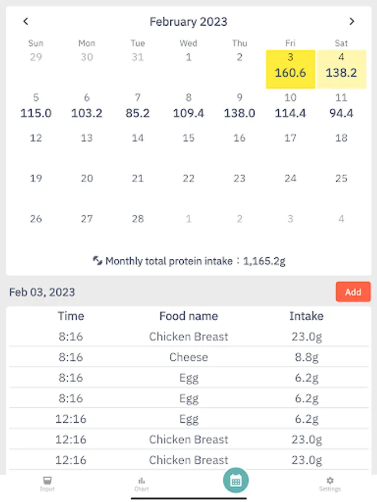Tap the date February 28
Viewport: 377px width, 502px height.
(137, 219)
